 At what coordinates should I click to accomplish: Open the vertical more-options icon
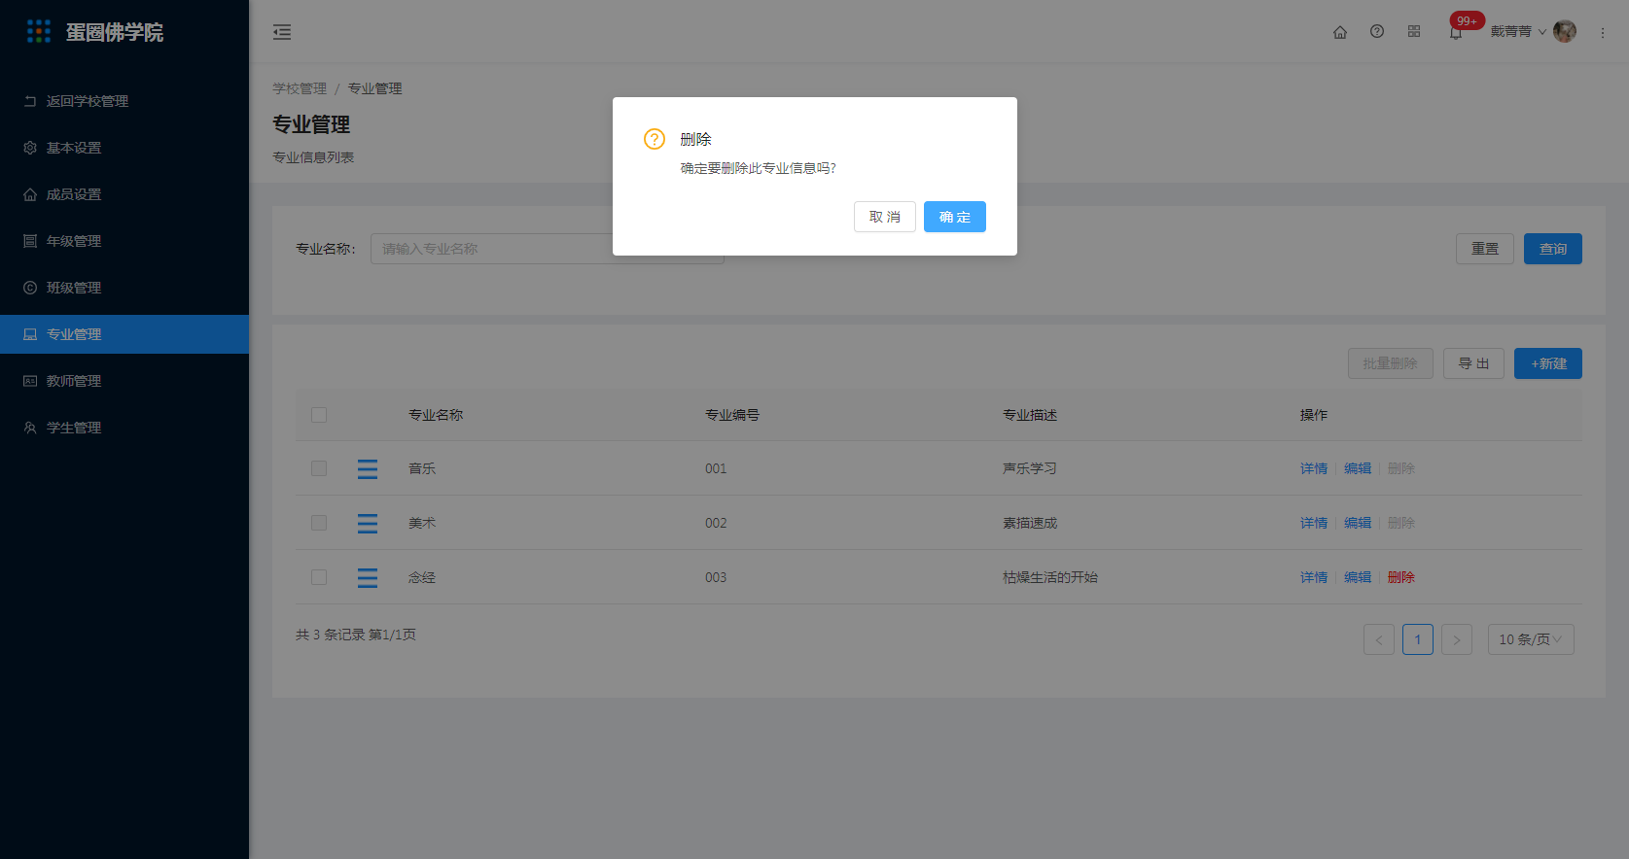tap(1603, 32)
